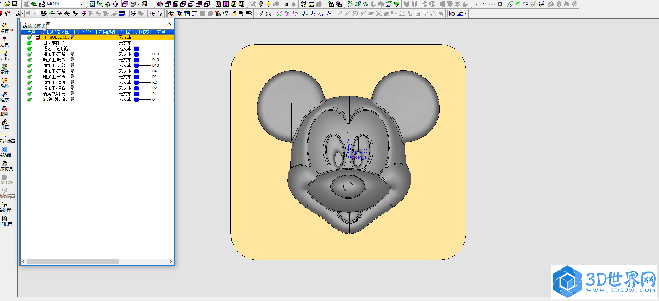
Task: Select the 2.5轴-封闭轮 procedure row
Action: 97,99
